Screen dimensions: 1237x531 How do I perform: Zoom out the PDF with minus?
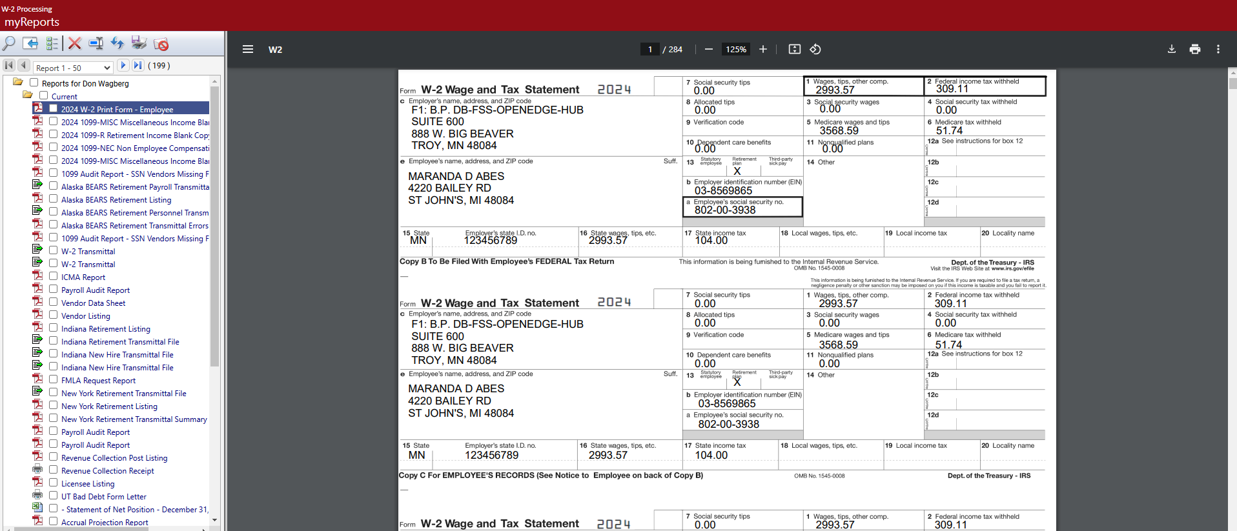tap(709, 49)
